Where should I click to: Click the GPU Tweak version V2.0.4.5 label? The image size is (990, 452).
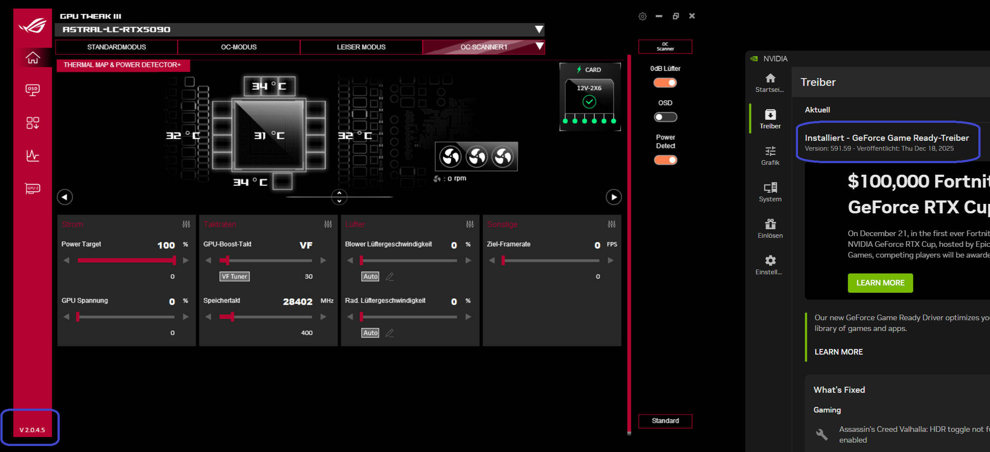(x=32, y=430)
